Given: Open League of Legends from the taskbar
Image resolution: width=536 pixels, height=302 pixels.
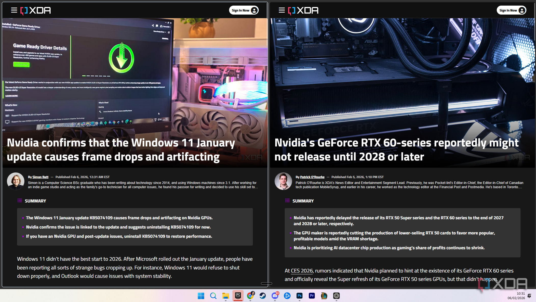Looking at the screenshot, I should pyautogui.click(x=324, y=296).
